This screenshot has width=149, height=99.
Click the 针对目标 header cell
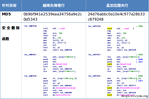pos(9,5)
